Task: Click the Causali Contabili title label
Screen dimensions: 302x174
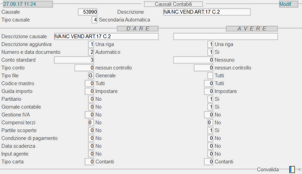Action: tap(173, 4)
